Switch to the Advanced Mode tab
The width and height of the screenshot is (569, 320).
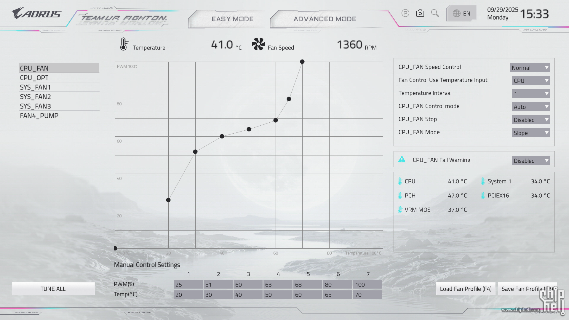click(x=325, y=19)
